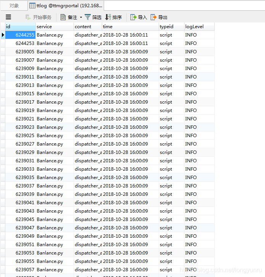
Task: Click the logLevel column header
Action: click(199, 27)
